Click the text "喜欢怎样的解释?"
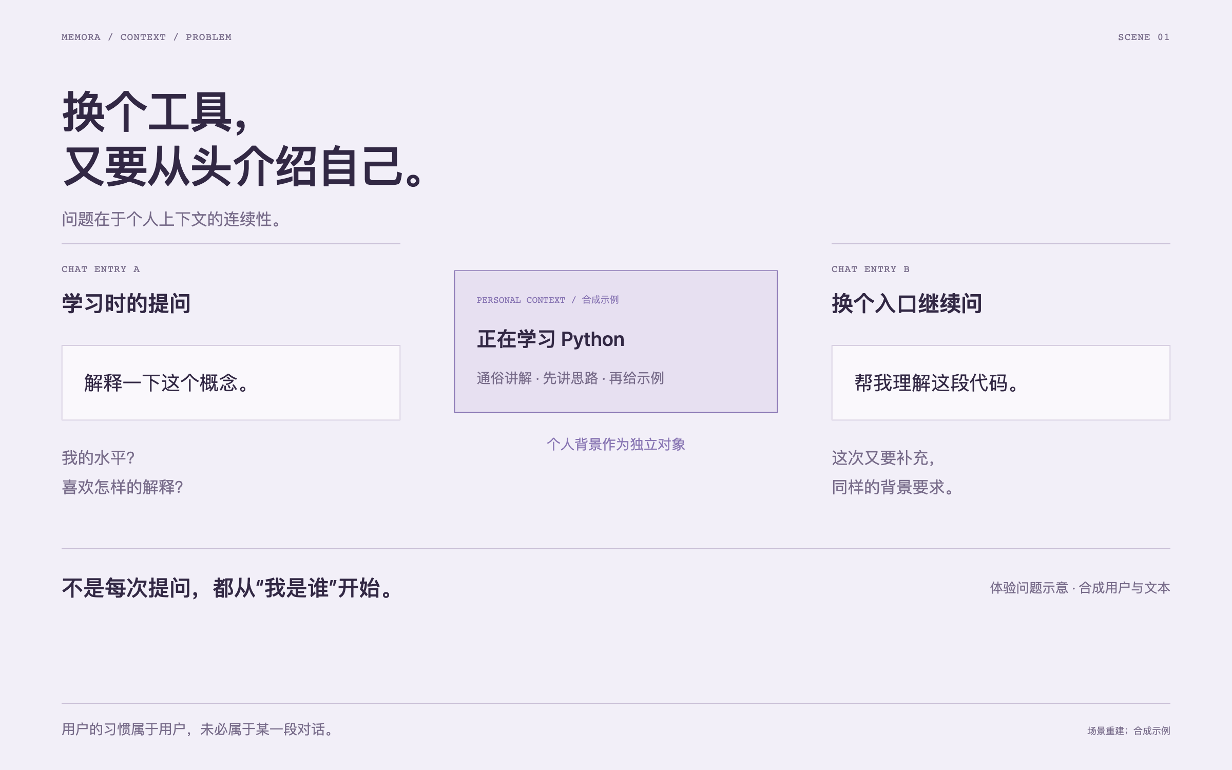 [x=122, y=487]
